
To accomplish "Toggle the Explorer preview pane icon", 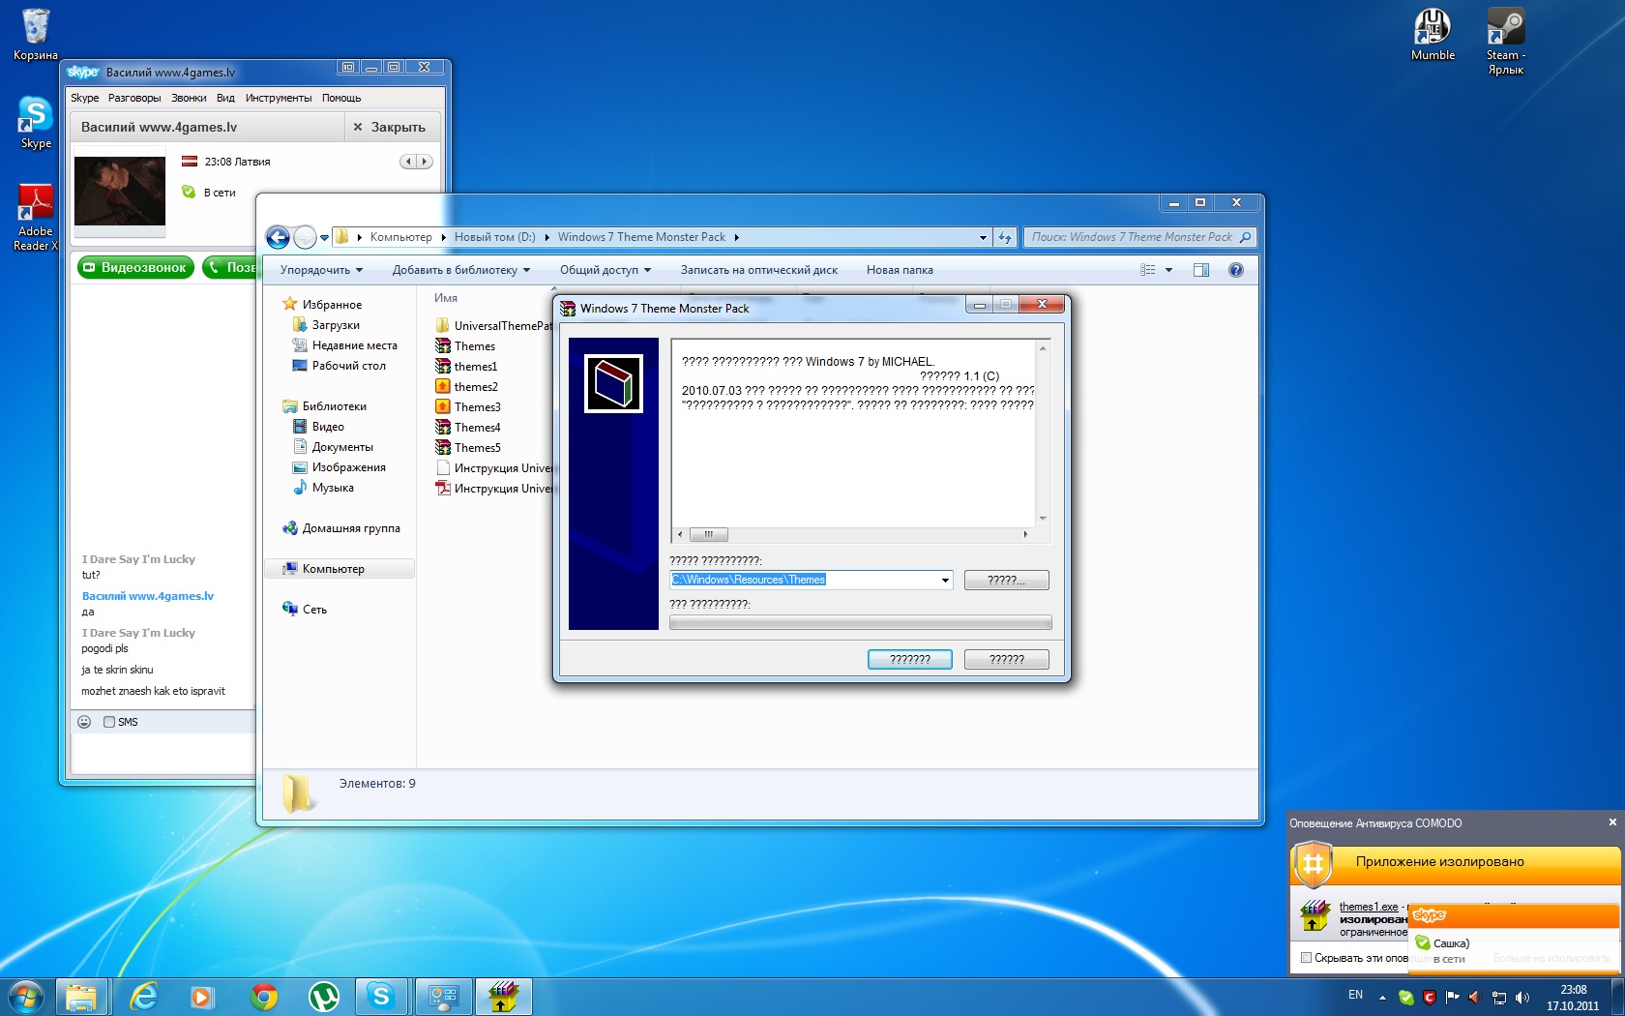I will coord(1201,270).
